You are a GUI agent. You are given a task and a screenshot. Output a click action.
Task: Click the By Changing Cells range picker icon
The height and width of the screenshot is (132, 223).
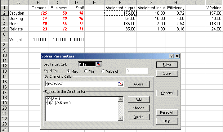pyautogui.click(x=121, y=84)
